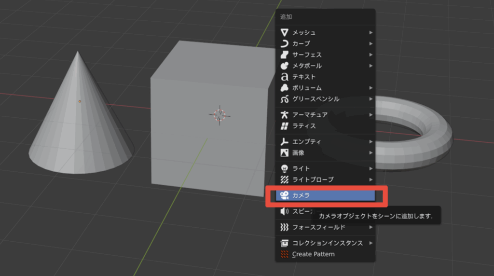This screenshot has width=494, height=276.
Task: Click the Light (ライト) bulb icon
Action: (x=285, y=168)
